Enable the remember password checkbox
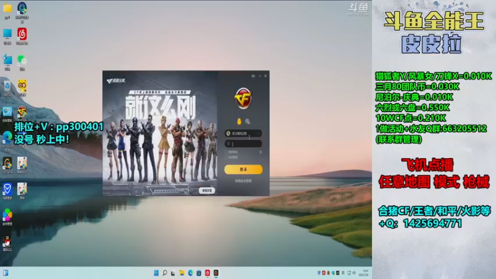This screenshot has height=279, width=496. pos(226,152)
